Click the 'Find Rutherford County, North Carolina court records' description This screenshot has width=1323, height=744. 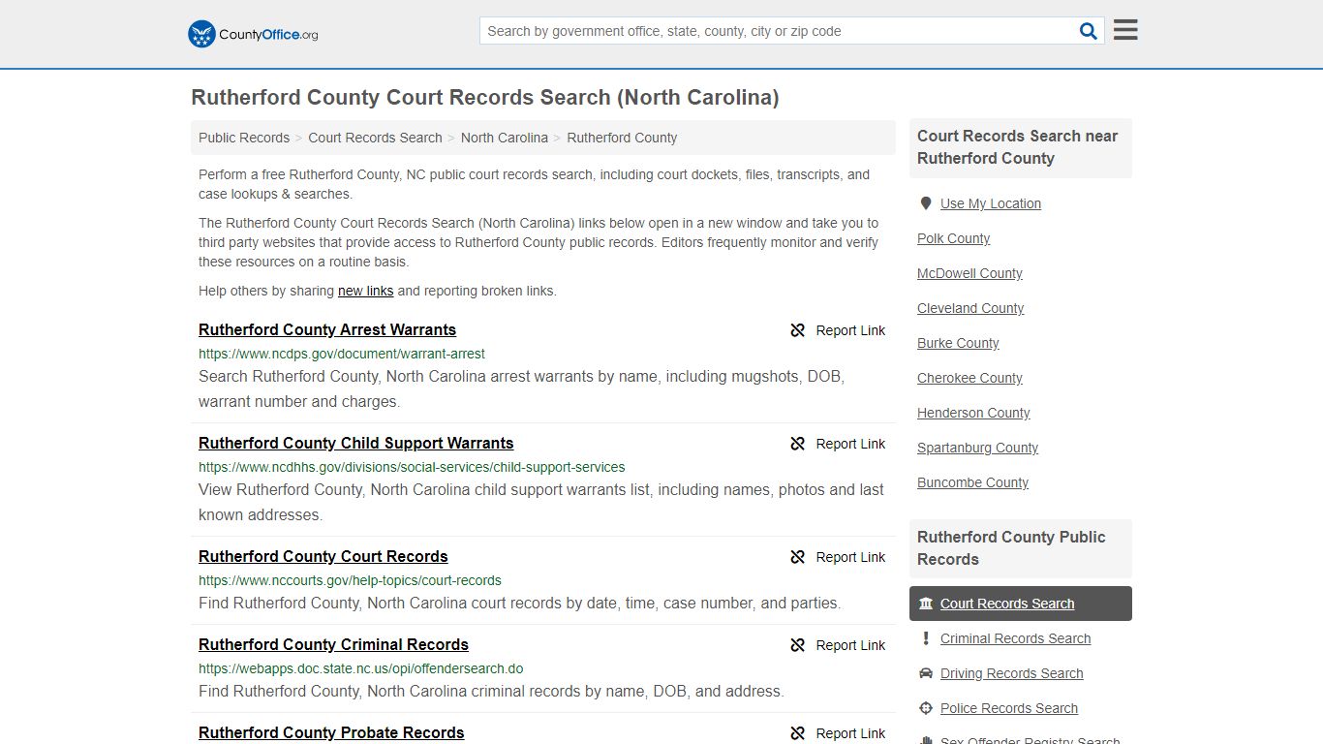tap(519, 603)
